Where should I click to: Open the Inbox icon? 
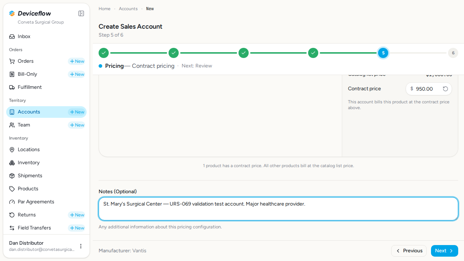[x=12, y=37]
